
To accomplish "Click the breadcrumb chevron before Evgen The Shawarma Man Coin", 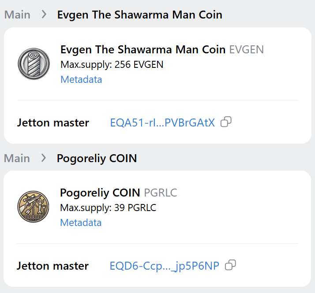I will pos(44,15).
